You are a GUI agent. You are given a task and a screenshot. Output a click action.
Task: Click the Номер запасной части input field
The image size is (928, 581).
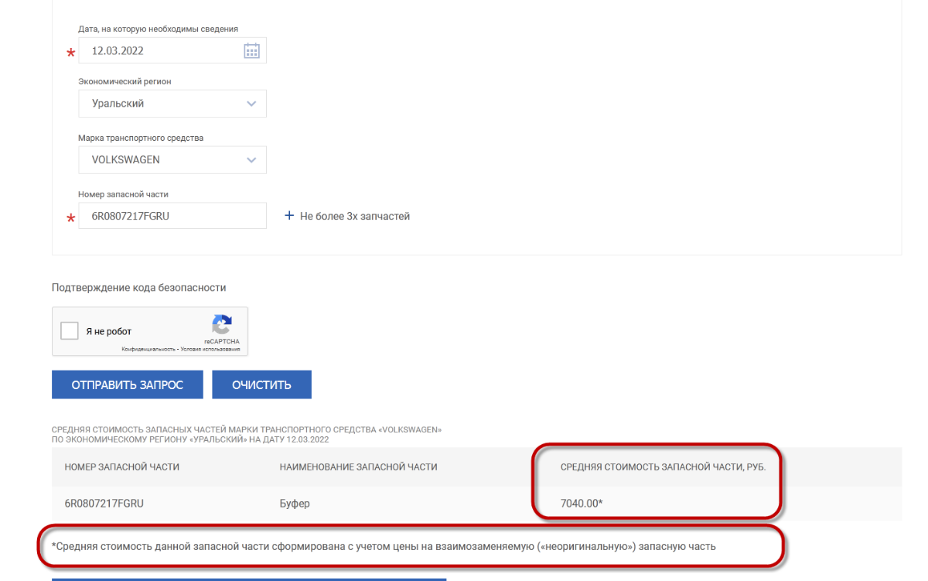coord(172,217)
